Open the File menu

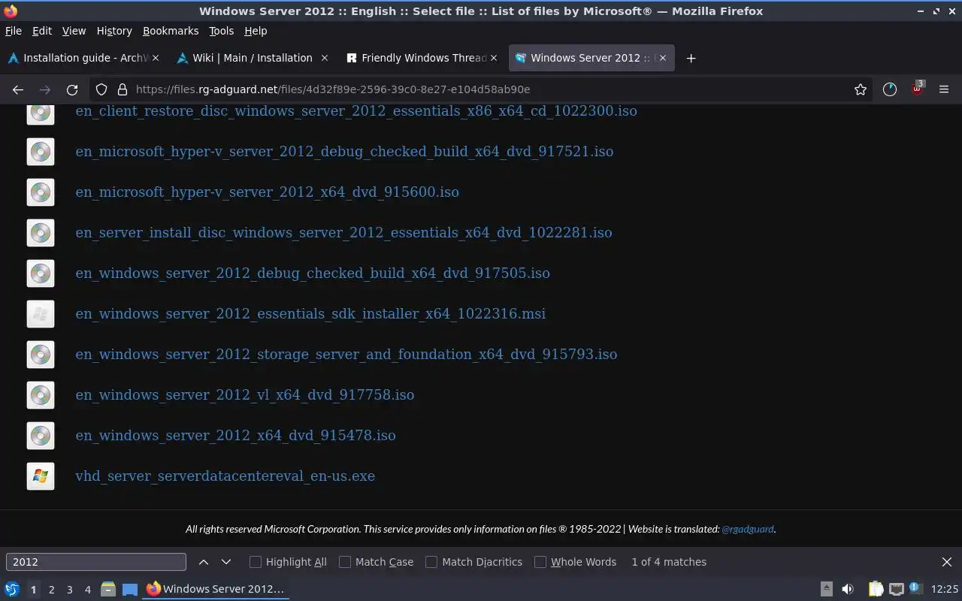pyautogui.click(x=14, y=31)
